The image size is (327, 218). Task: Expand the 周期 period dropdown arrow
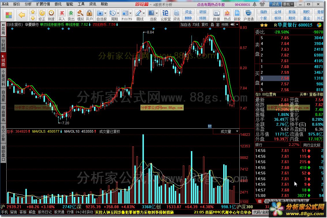click(118, 13)
